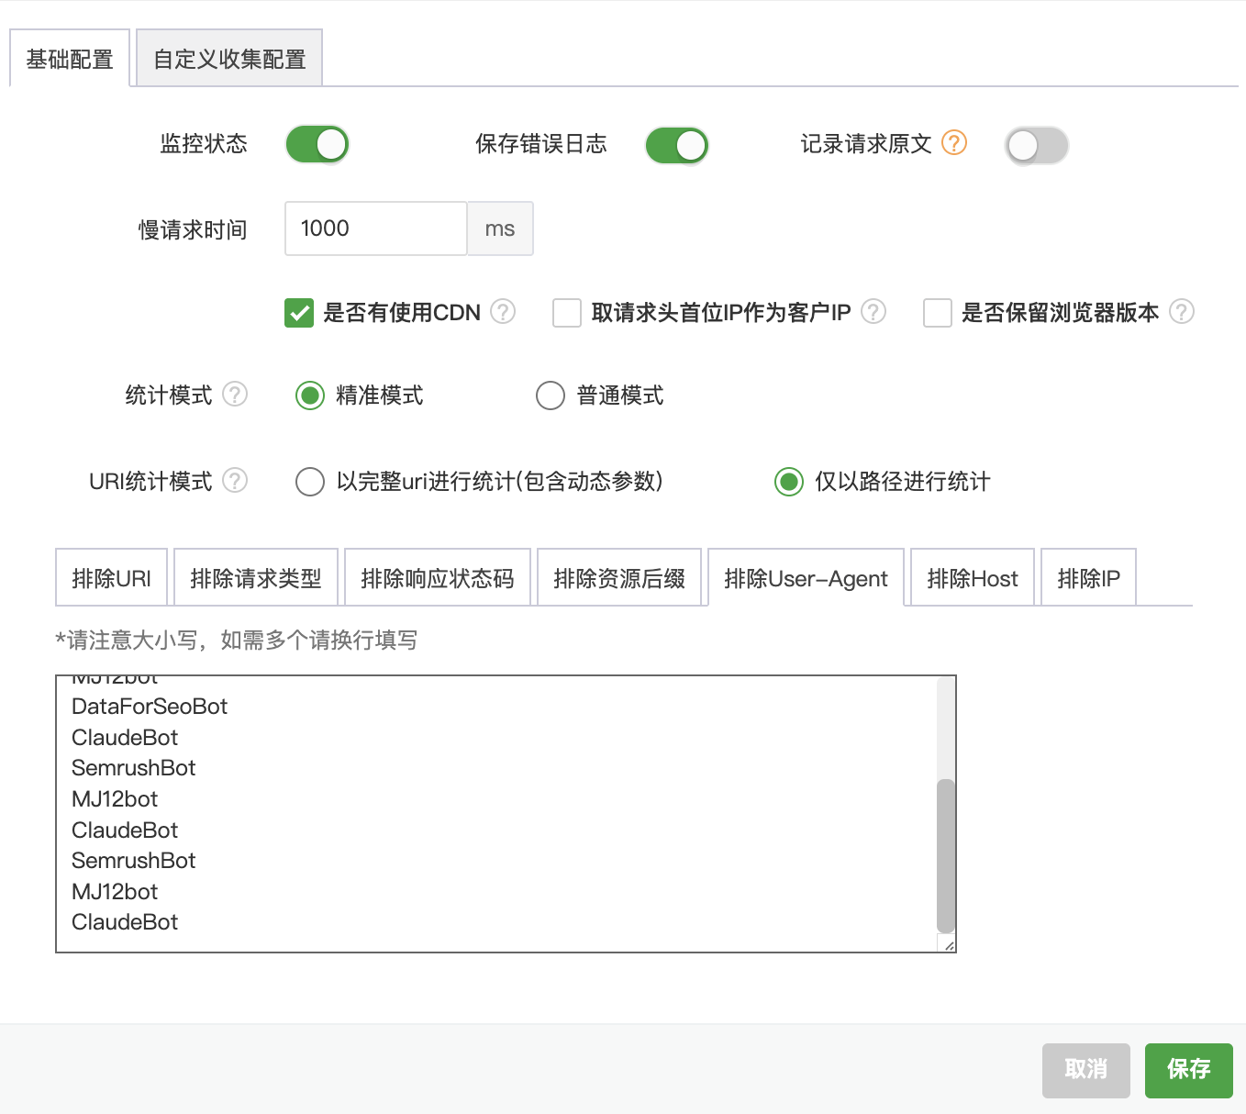Click inside the 慢请求时间 input field
Viewport: 1246px width, 1114px height.
click(x=375, y=228)
